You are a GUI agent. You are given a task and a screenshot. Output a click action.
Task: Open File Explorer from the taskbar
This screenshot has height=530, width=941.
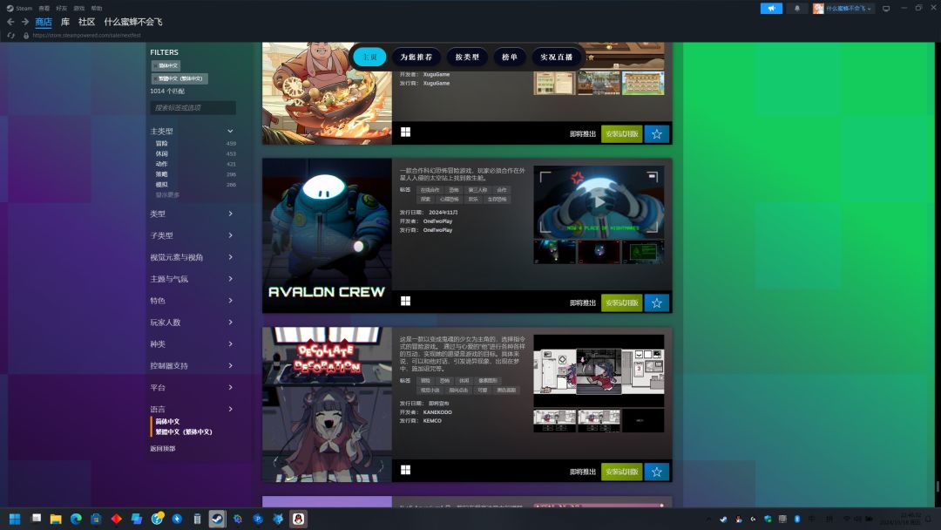[x=55, y=519]
